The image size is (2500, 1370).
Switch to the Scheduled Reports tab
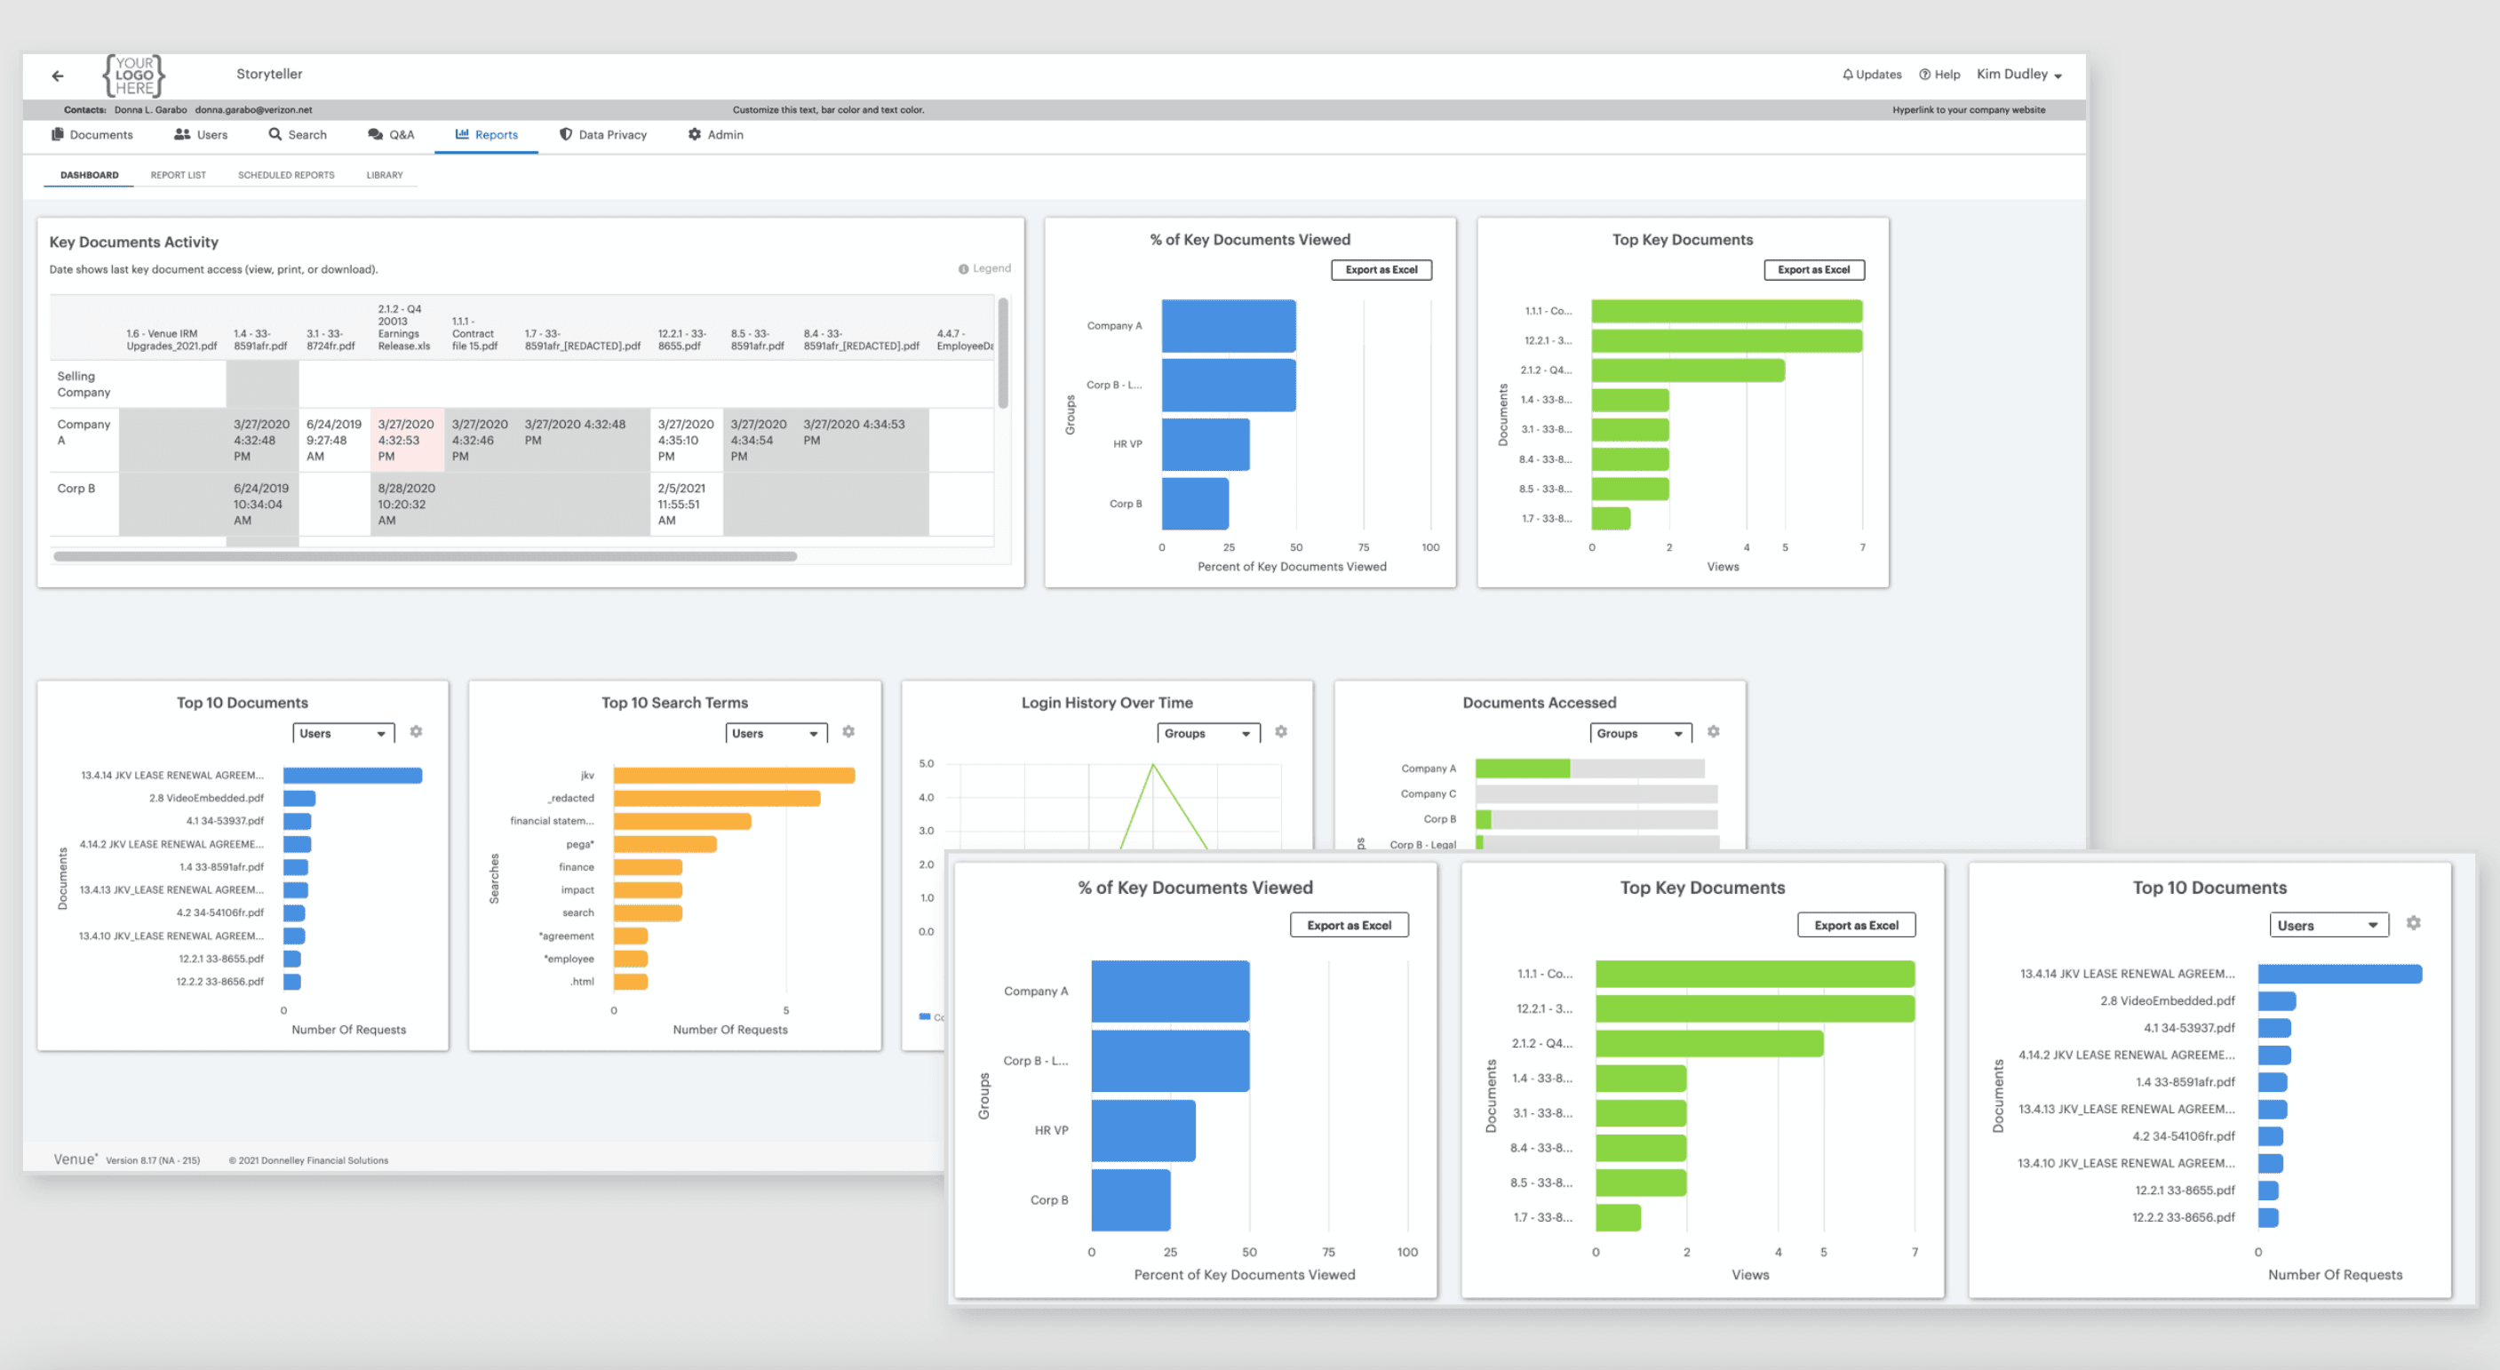pos(285,175)
